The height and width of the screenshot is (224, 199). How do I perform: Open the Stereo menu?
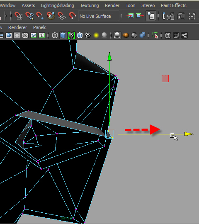pos(148,5)
